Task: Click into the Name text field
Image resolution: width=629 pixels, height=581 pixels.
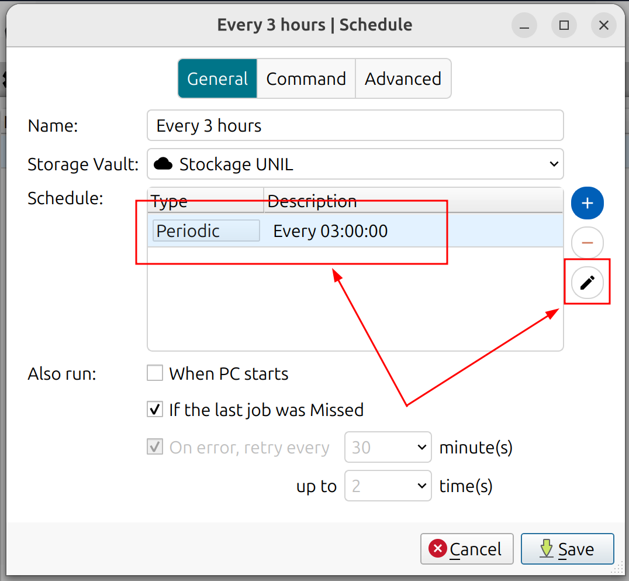Action: tap(355, 126)
